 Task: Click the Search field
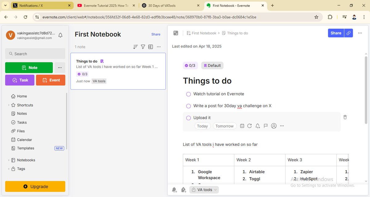(35, 54)
